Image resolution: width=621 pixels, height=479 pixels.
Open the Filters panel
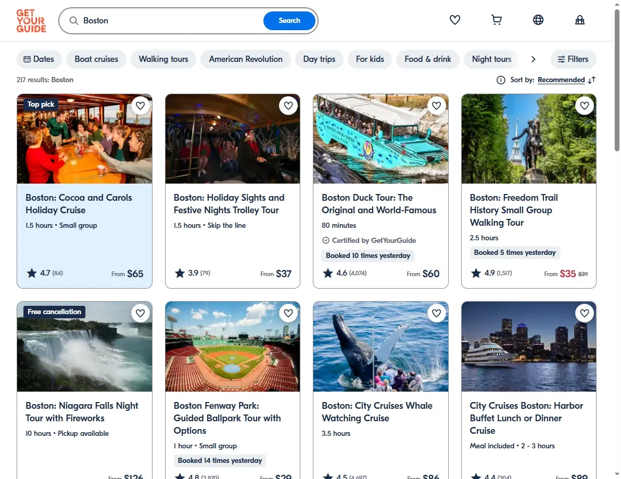coord(573,59)
